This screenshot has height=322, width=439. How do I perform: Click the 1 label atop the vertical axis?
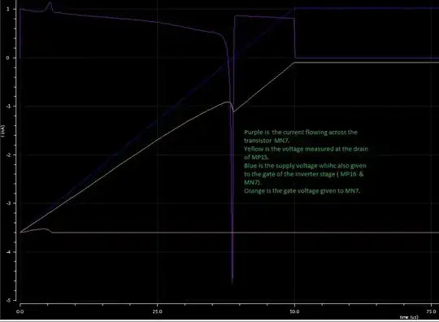click(8, 9)
